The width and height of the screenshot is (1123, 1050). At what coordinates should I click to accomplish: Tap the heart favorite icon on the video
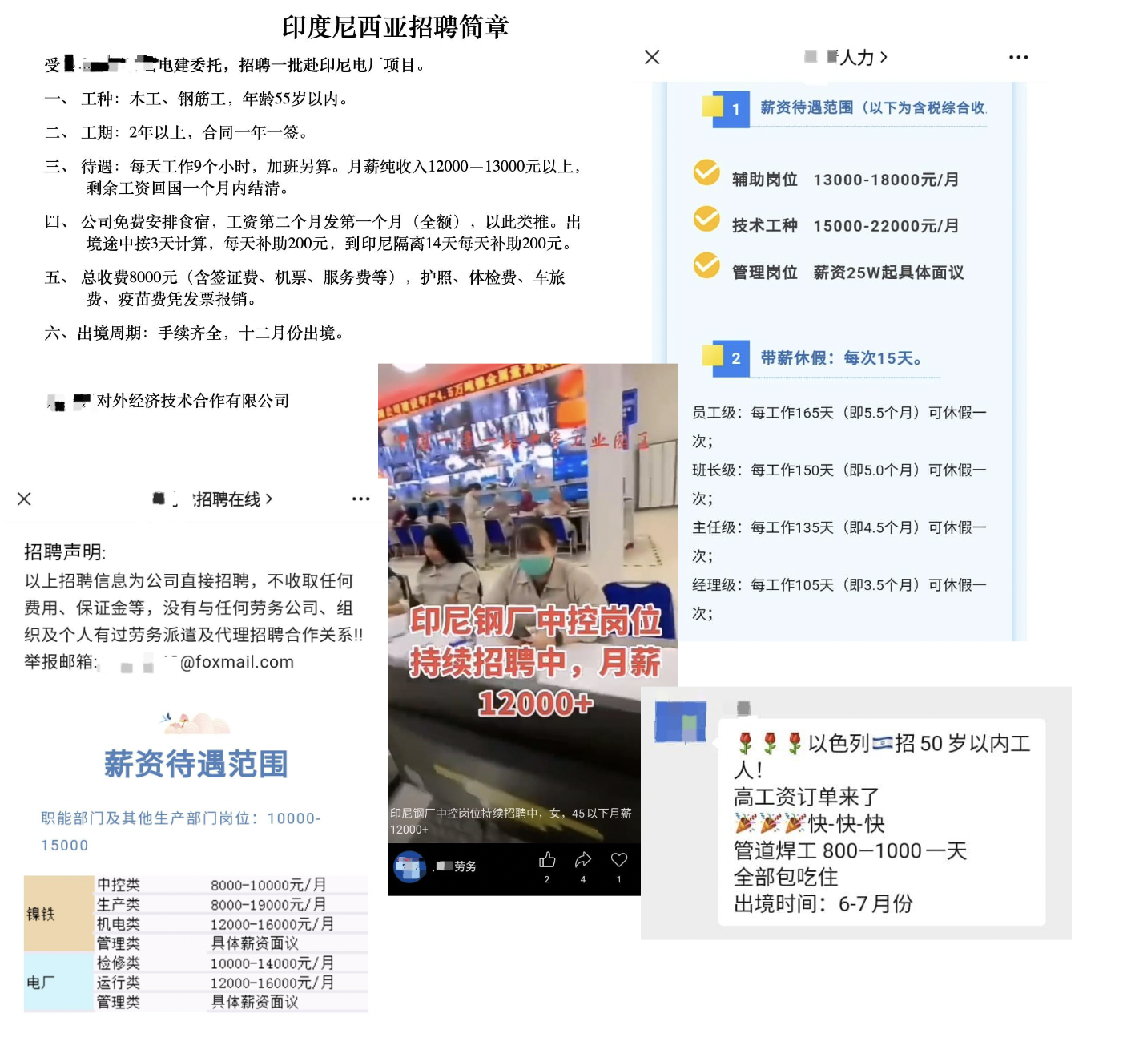[619, 860]
